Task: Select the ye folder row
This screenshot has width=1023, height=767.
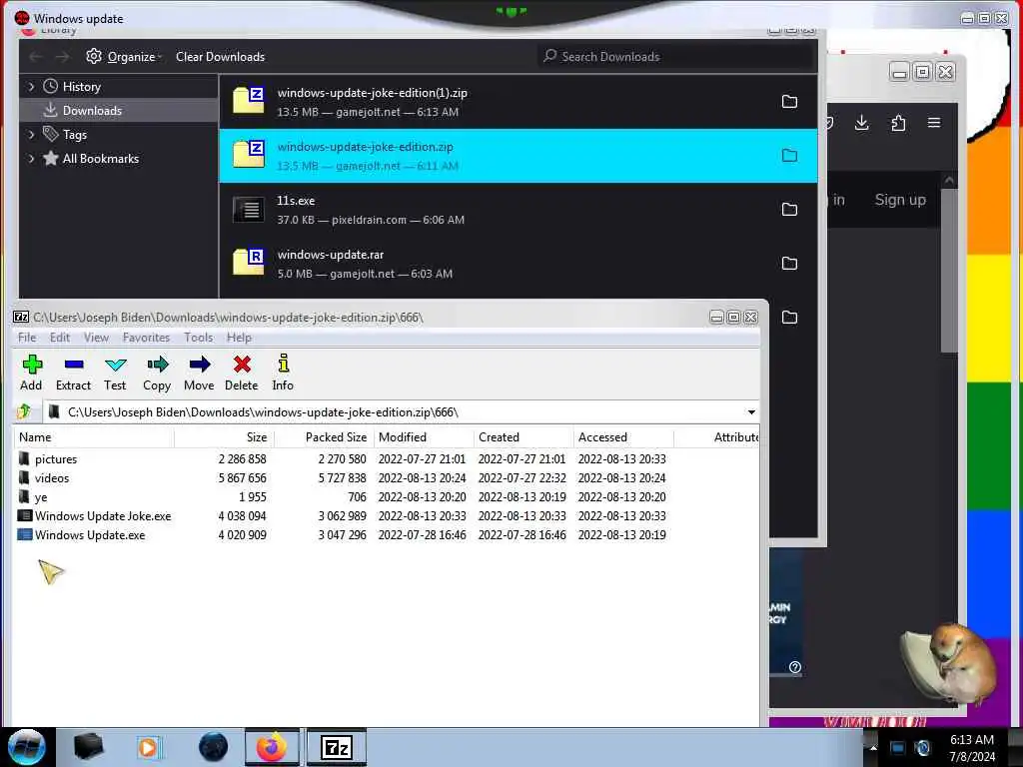Action: click(x=387, y=496)
